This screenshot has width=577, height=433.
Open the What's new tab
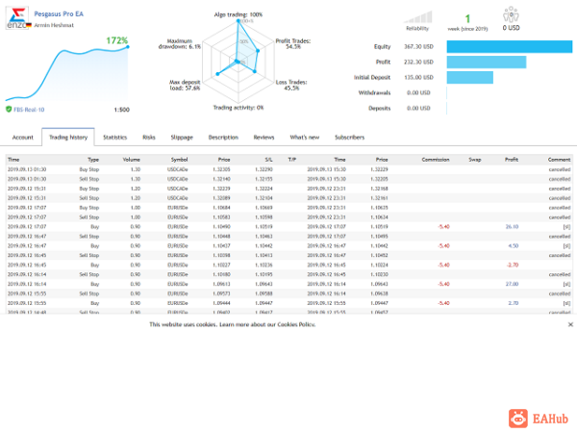(305, 138)
